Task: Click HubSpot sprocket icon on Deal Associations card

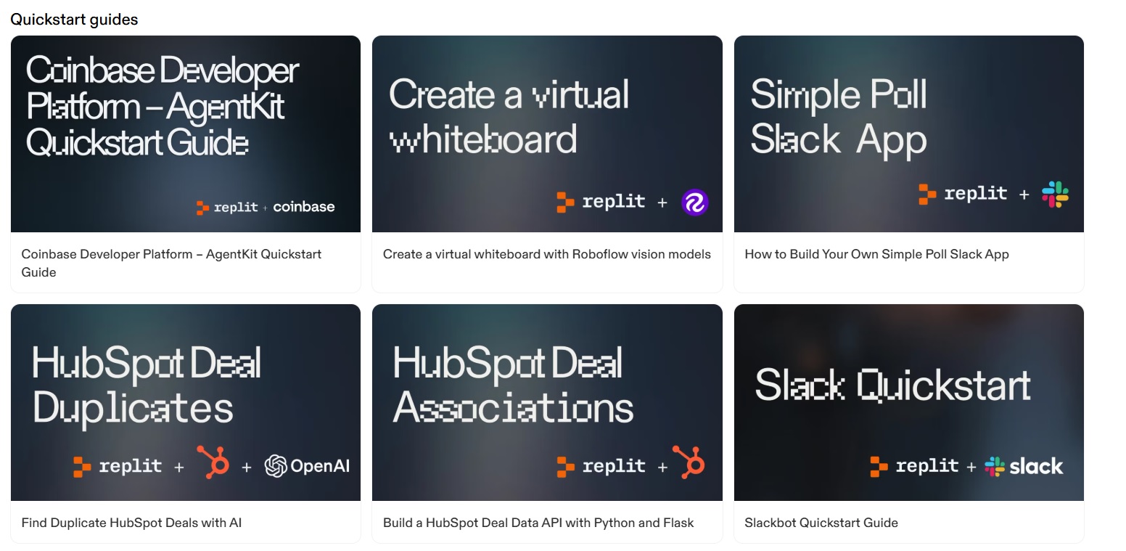Action: (x=689, y=462)
